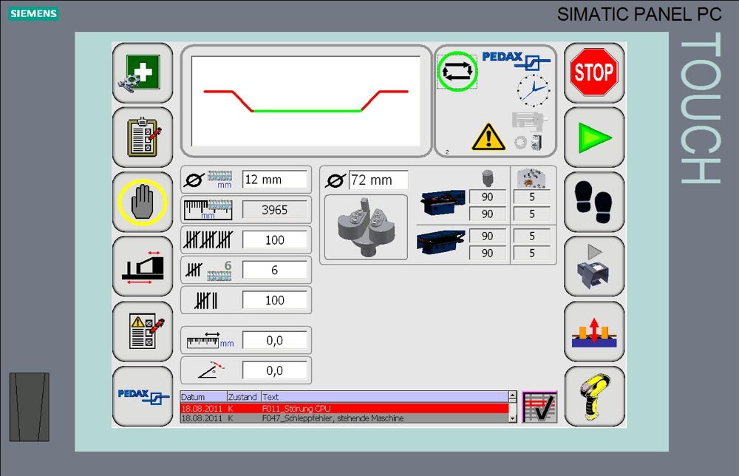This screenshot has height=476, width=739.
Task: Start the machine with green play arrow
Action: [594, 137]
